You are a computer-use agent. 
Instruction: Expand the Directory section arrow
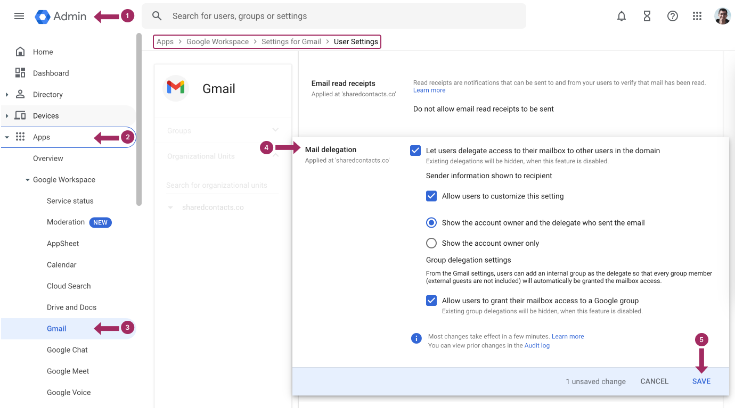pyautogui.click(x=7, y=95)
